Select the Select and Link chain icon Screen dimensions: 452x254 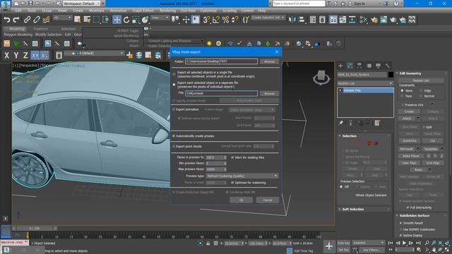tap(27, 20)
